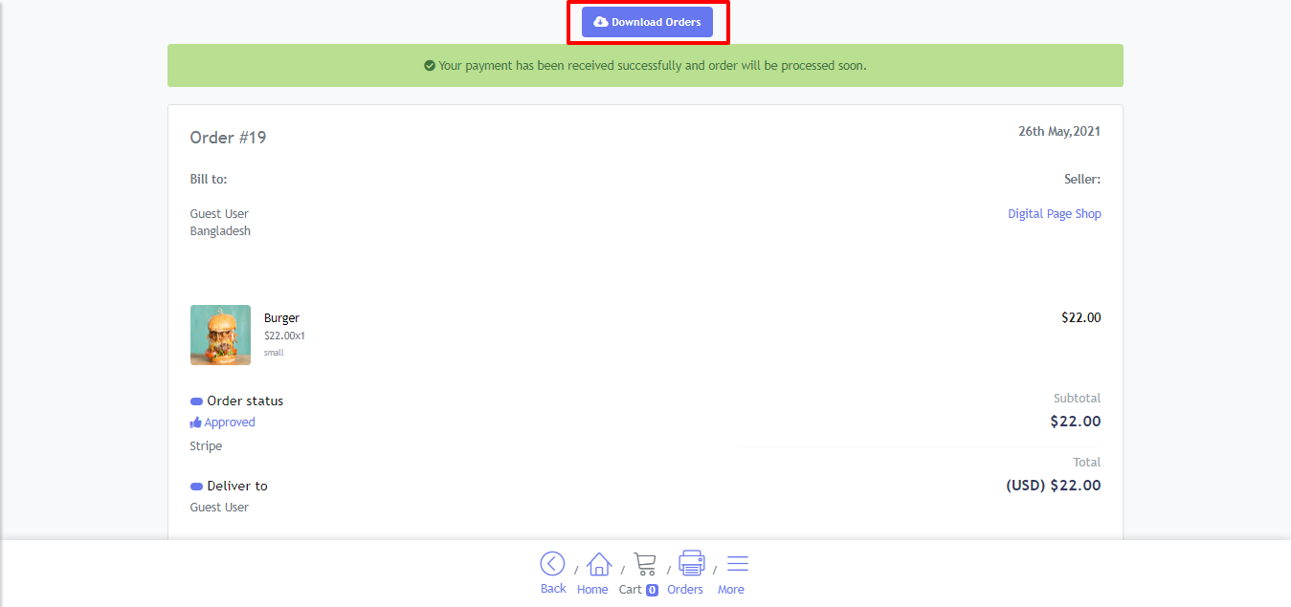
Task: Select the Burger product name
Action: pos(281,317)
